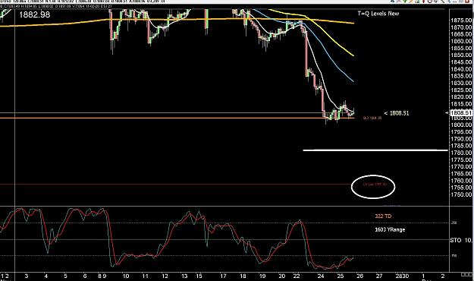This screenshot has height=281, width=474.
Task: Click 1815.00 on the price axis
Action: point(461,104)
